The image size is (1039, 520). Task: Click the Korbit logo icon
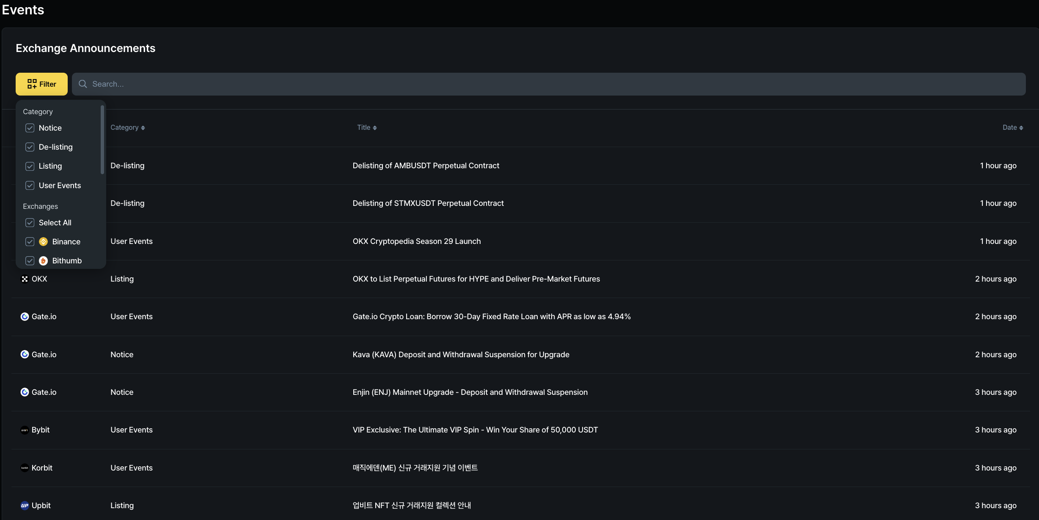pyautogui.click(x=25, y=468)
